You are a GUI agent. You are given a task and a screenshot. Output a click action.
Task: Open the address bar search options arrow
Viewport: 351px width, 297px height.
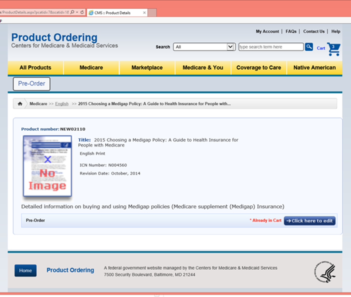coord(77,12)
